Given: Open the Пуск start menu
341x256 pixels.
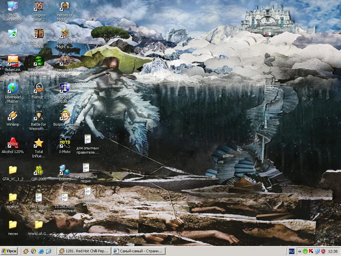Looking at the screenshot, I should 9,251.
